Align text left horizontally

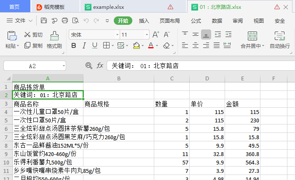pos(185,45)
